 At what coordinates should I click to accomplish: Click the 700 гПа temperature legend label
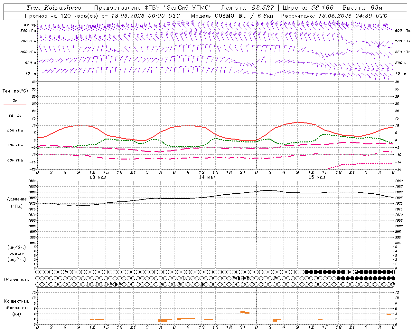click(x=15, y=145)
